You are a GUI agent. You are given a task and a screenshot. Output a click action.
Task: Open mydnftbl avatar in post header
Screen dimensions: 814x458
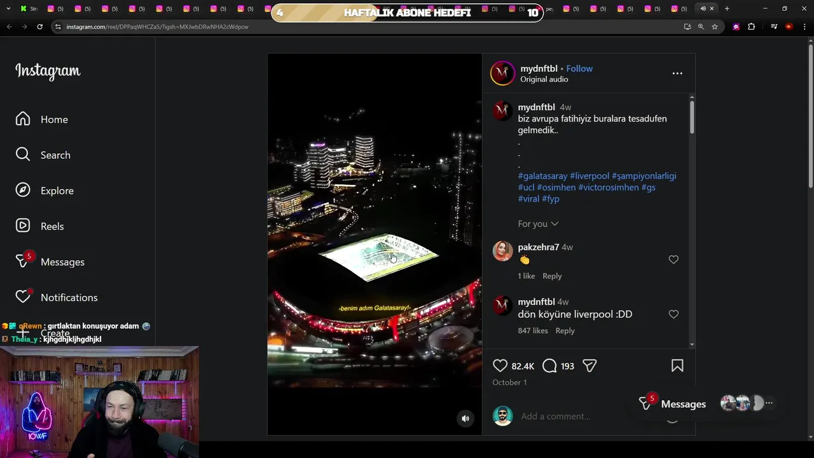(x=502, y=73)
